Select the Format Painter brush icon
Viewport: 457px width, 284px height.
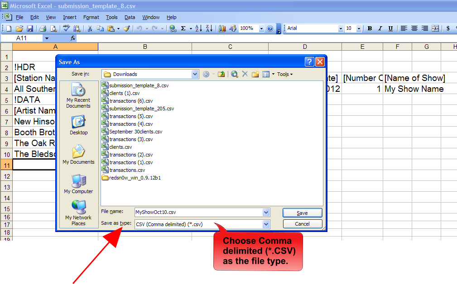pyautogui.click(x=126, y=28)
